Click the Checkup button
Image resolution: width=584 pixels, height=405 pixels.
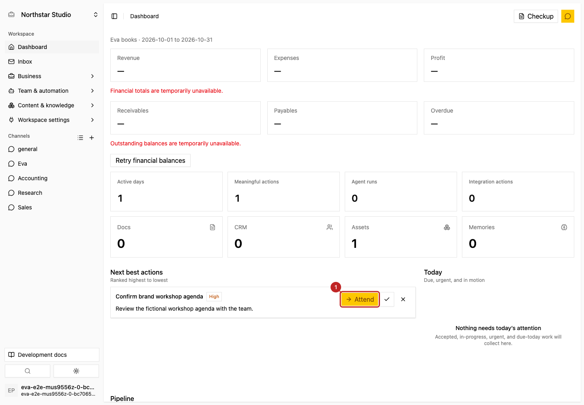(536, 16)
